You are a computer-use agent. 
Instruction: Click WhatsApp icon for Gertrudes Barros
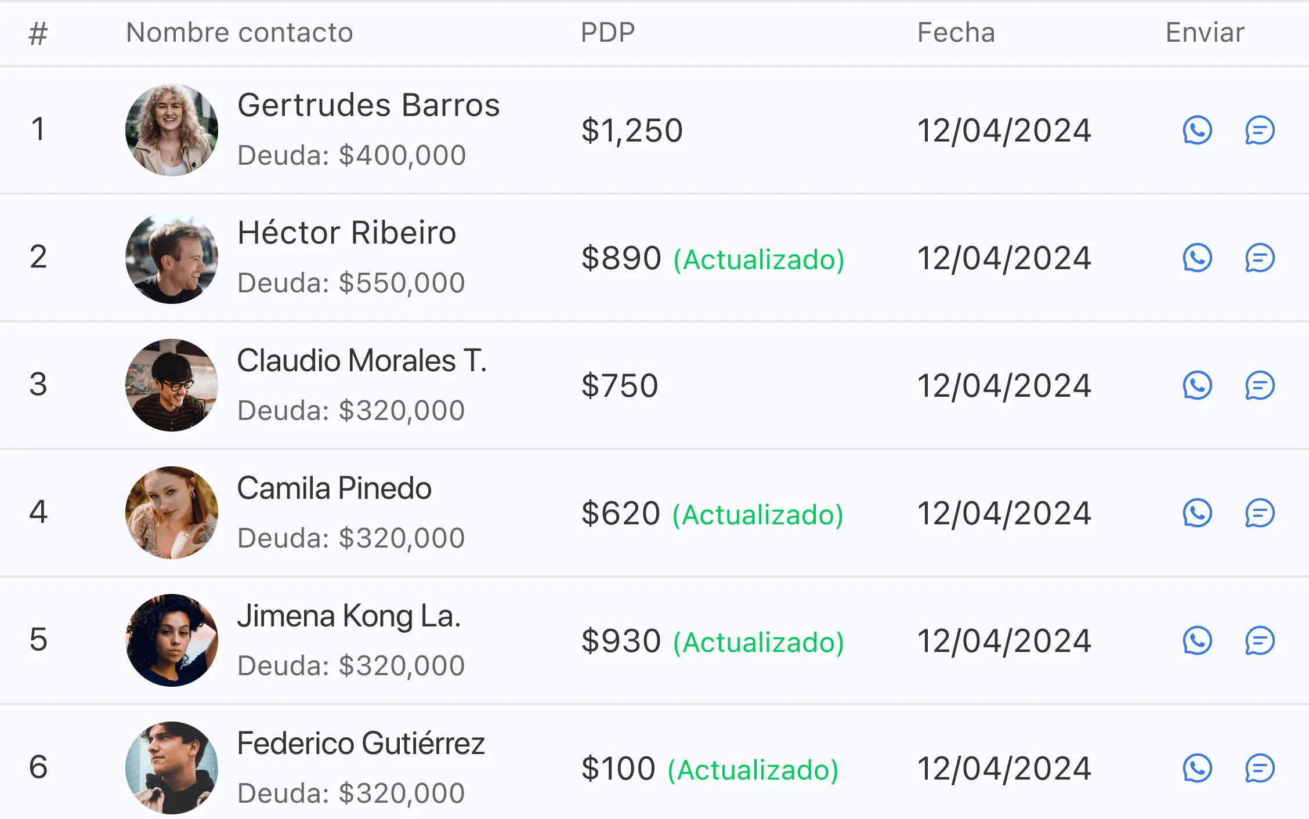point(1197,130)
